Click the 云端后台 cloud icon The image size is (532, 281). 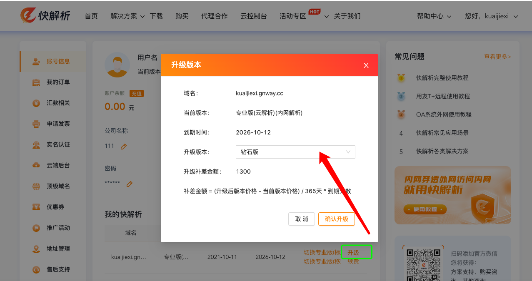coord(36,165)
